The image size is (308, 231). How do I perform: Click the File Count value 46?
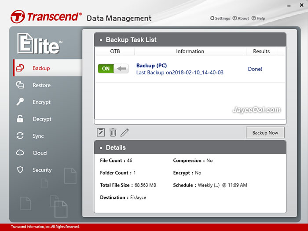[130, 161]
